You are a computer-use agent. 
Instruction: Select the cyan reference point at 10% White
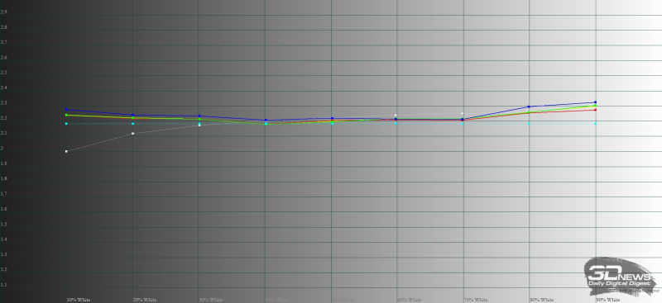click(66, 124)
